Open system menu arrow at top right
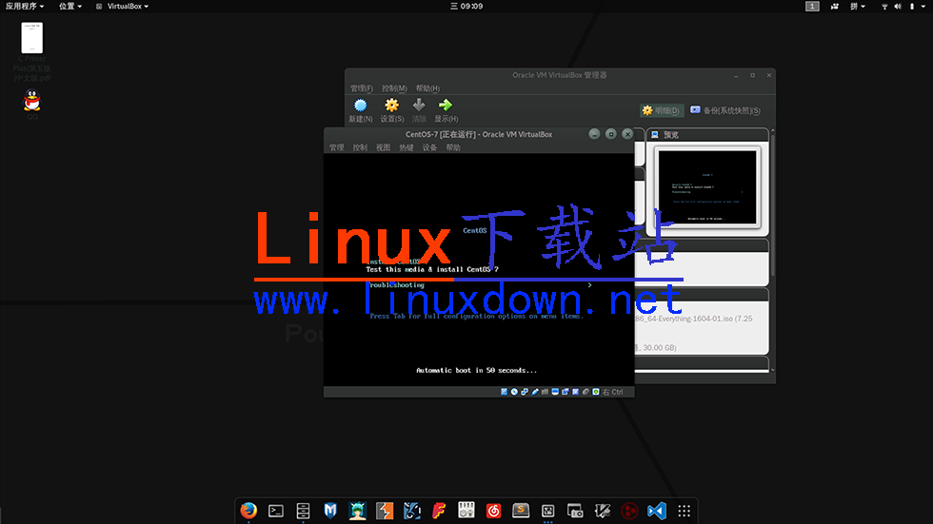 pyautogui.click(x=923, y=7)
